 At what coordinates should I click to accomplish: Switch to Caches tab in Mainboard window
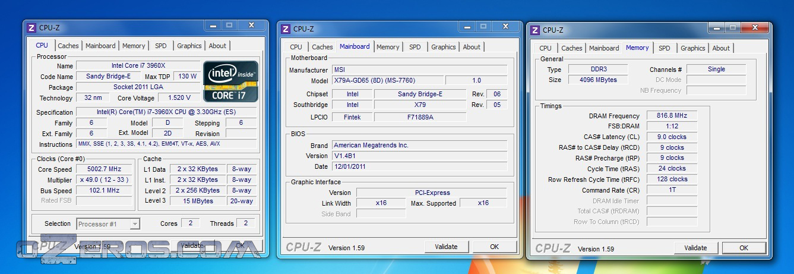click(322, 47)
